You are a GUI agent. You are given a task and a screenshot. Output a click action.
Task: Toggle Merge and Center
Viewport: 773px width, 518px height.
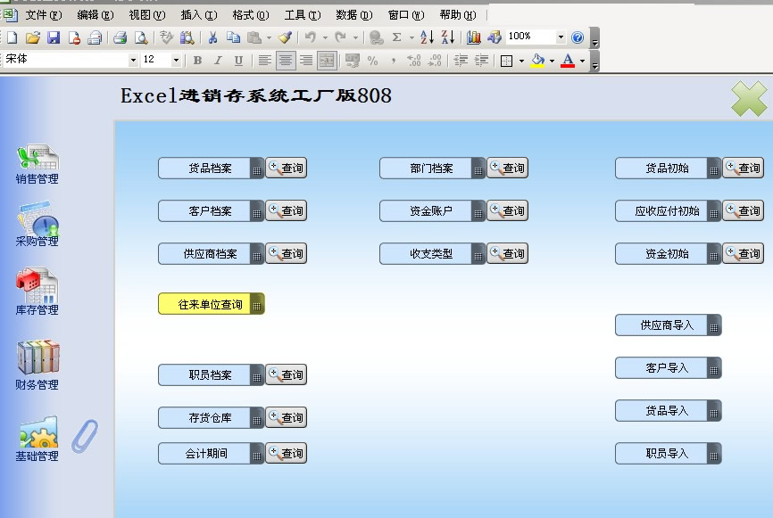click(327, 61)
